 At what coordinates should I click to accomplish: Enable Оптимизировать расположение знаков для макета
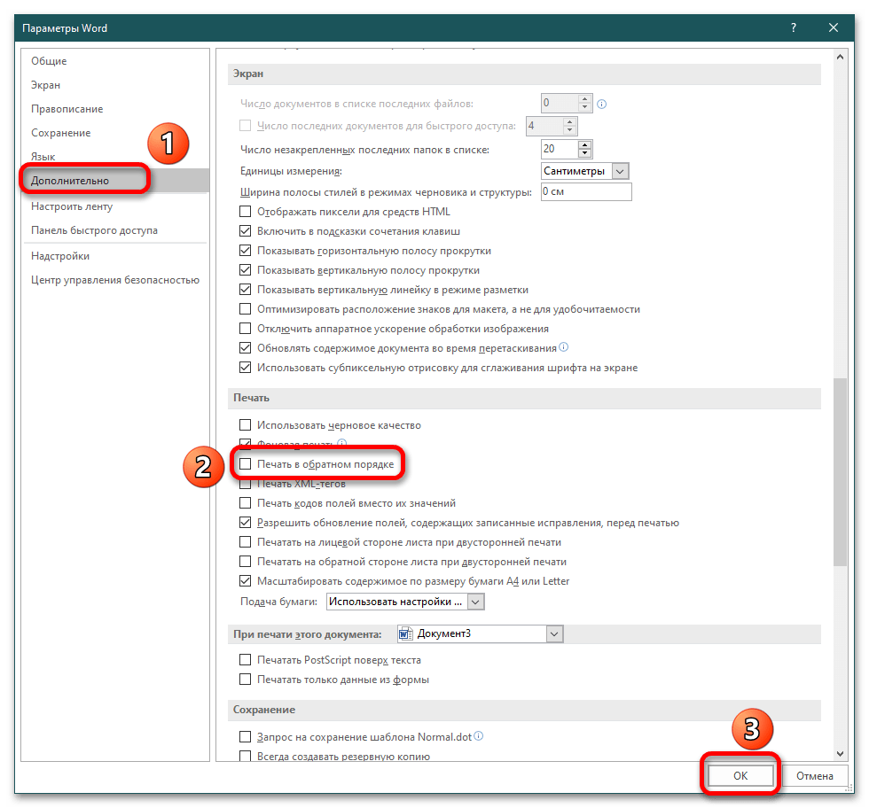(245, 309)
